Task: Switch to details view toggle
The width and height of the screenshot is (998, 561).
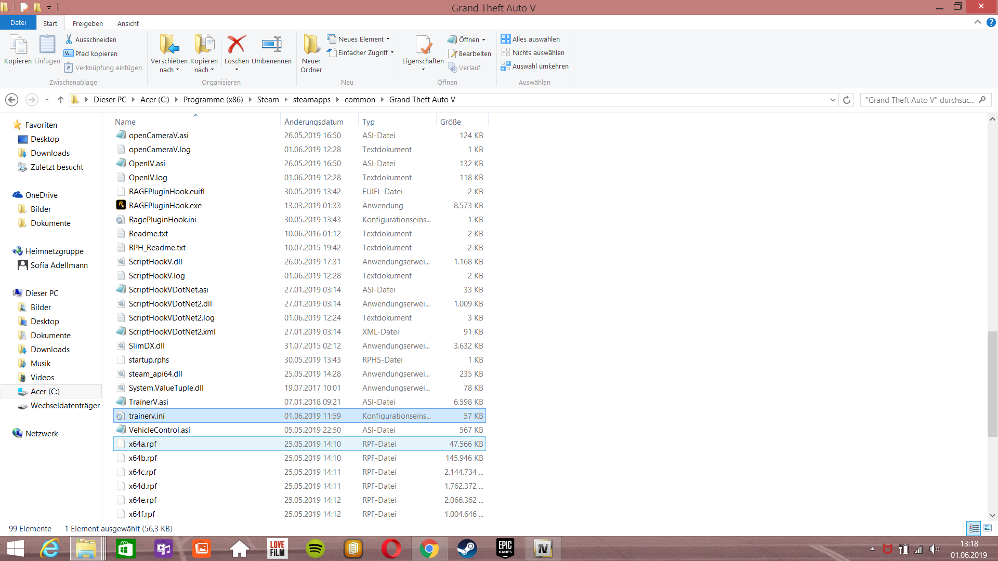Action: [974, 528]
